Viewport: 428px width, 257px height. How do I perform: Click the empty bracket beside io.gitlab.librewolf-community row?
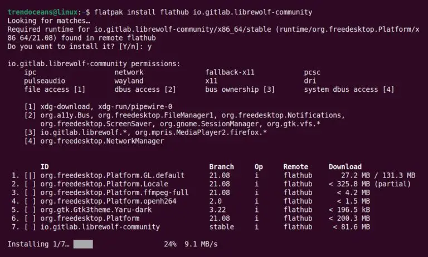pos(30,227)
